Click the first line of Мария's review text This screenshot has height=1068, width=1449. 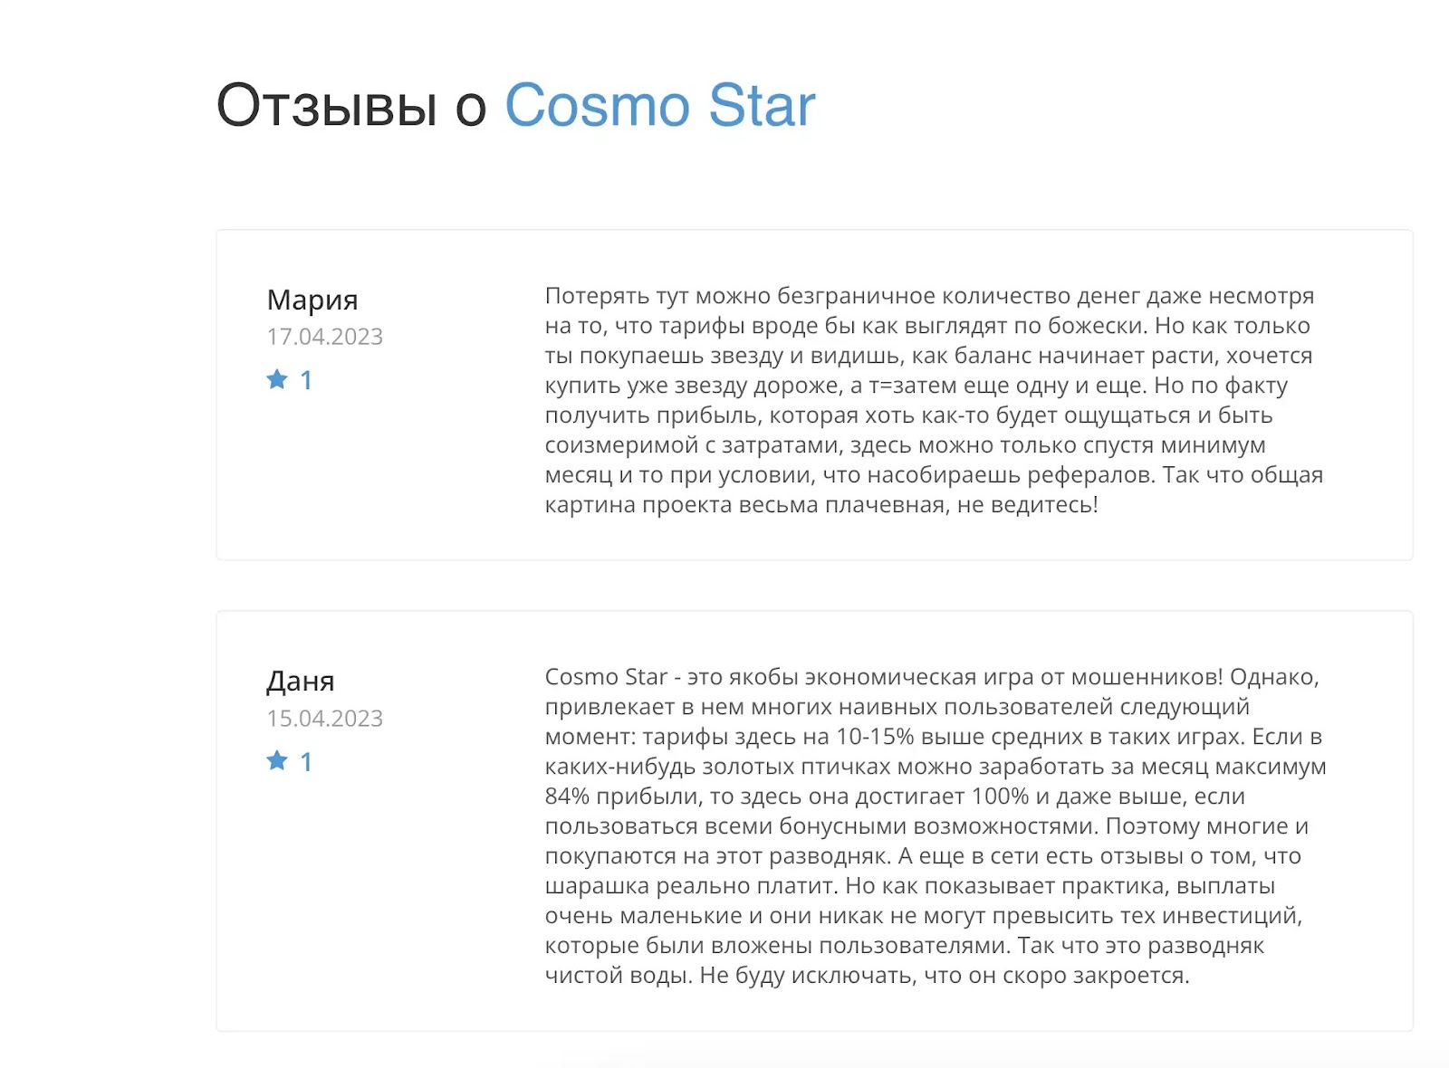[x=929, y=296]
